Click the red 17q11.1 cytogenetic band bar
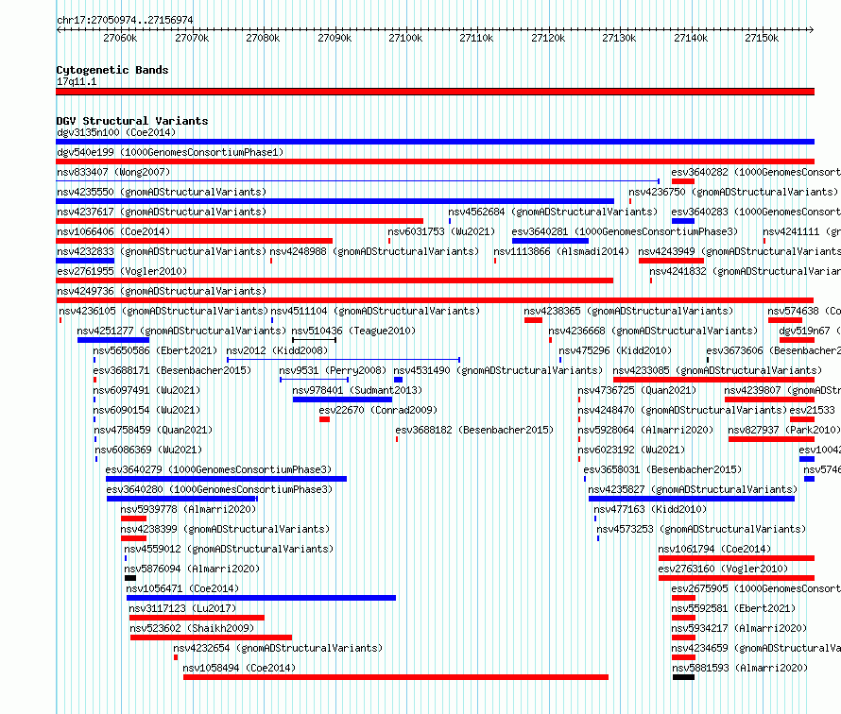The width and height of the screenshot is (841, 714). 435,92
